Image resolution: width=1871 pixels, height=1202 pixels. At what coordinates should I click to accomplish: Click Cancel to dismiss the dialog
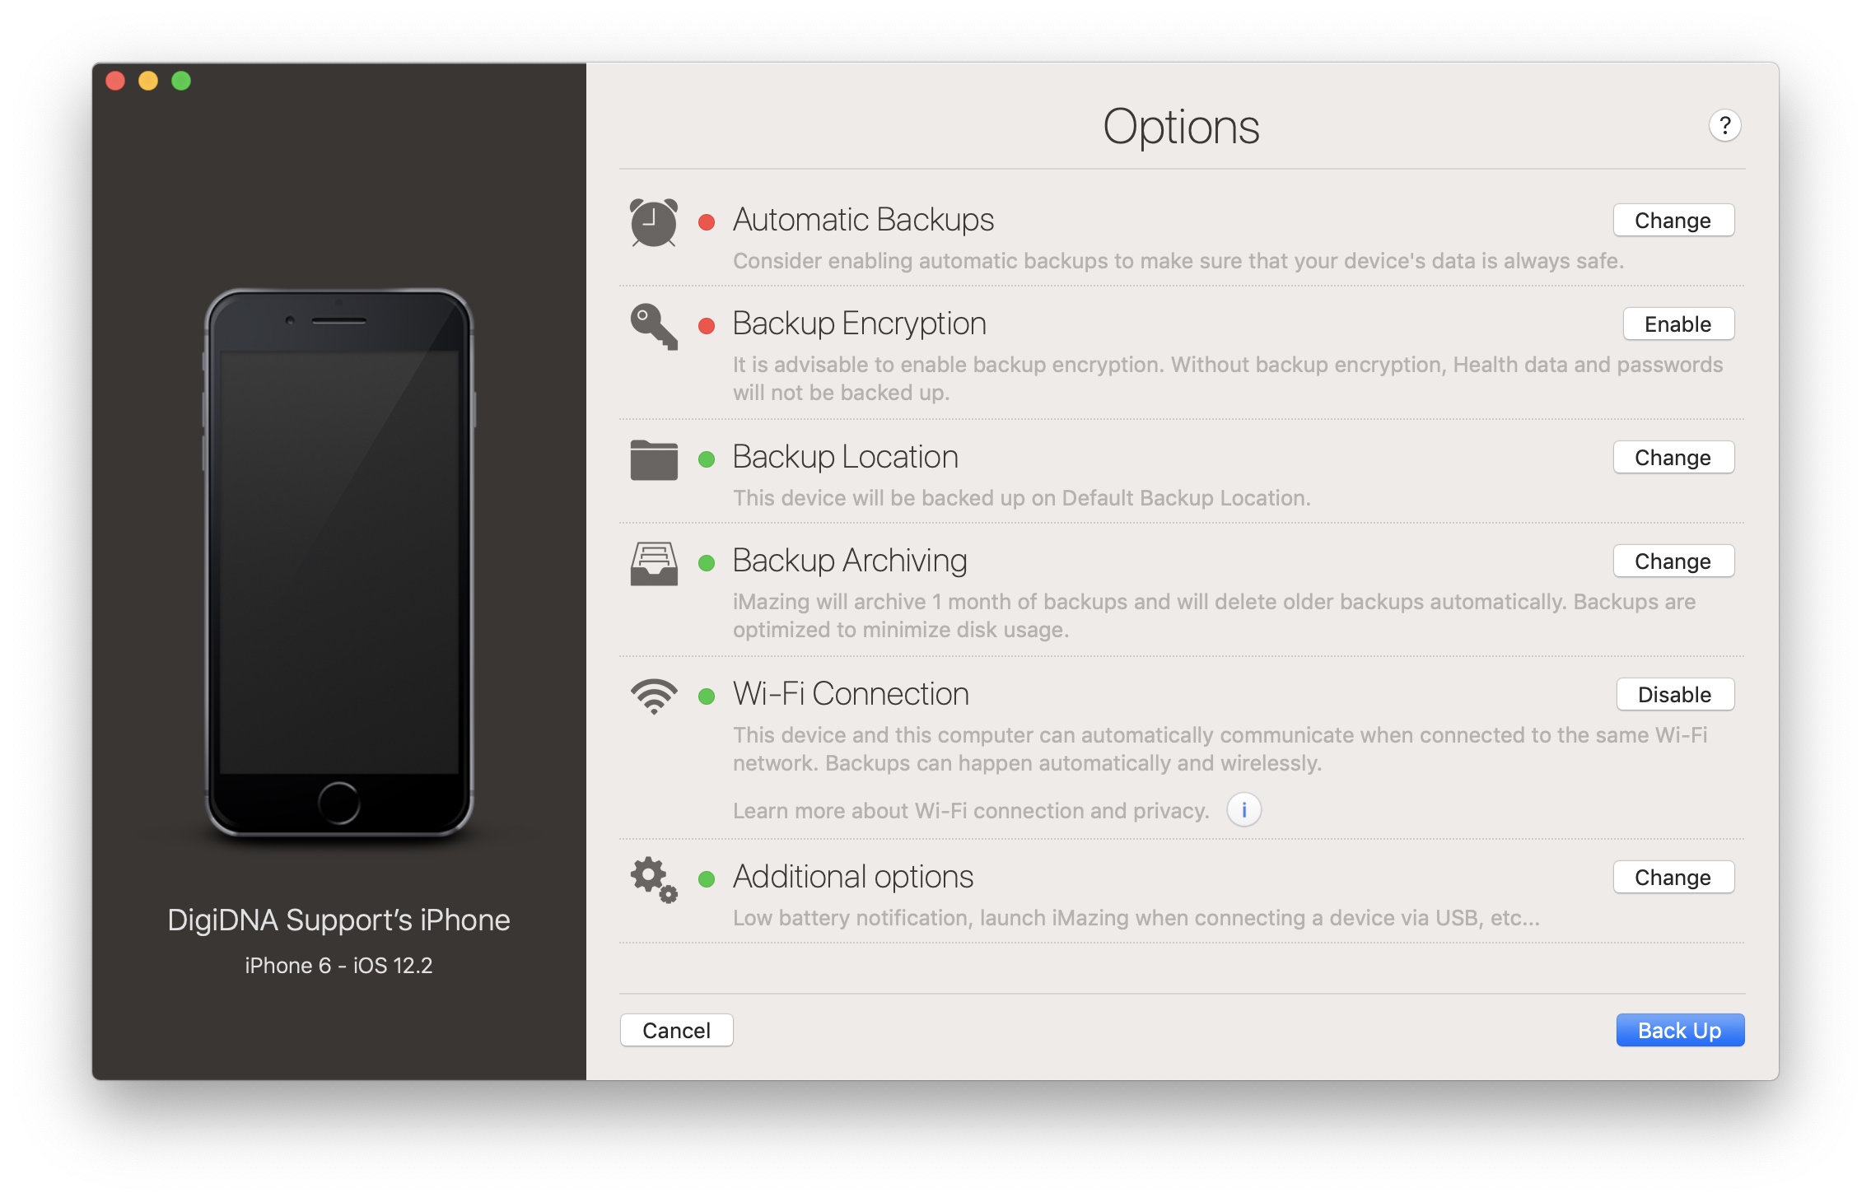pyautogui.click(x=676, y=1030)
